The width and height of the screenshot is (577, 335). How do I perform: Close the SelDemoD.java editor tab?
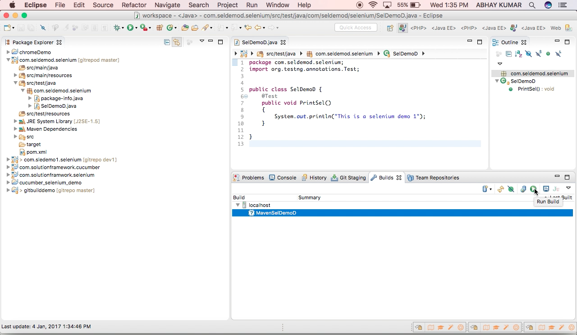coord(283,42)
